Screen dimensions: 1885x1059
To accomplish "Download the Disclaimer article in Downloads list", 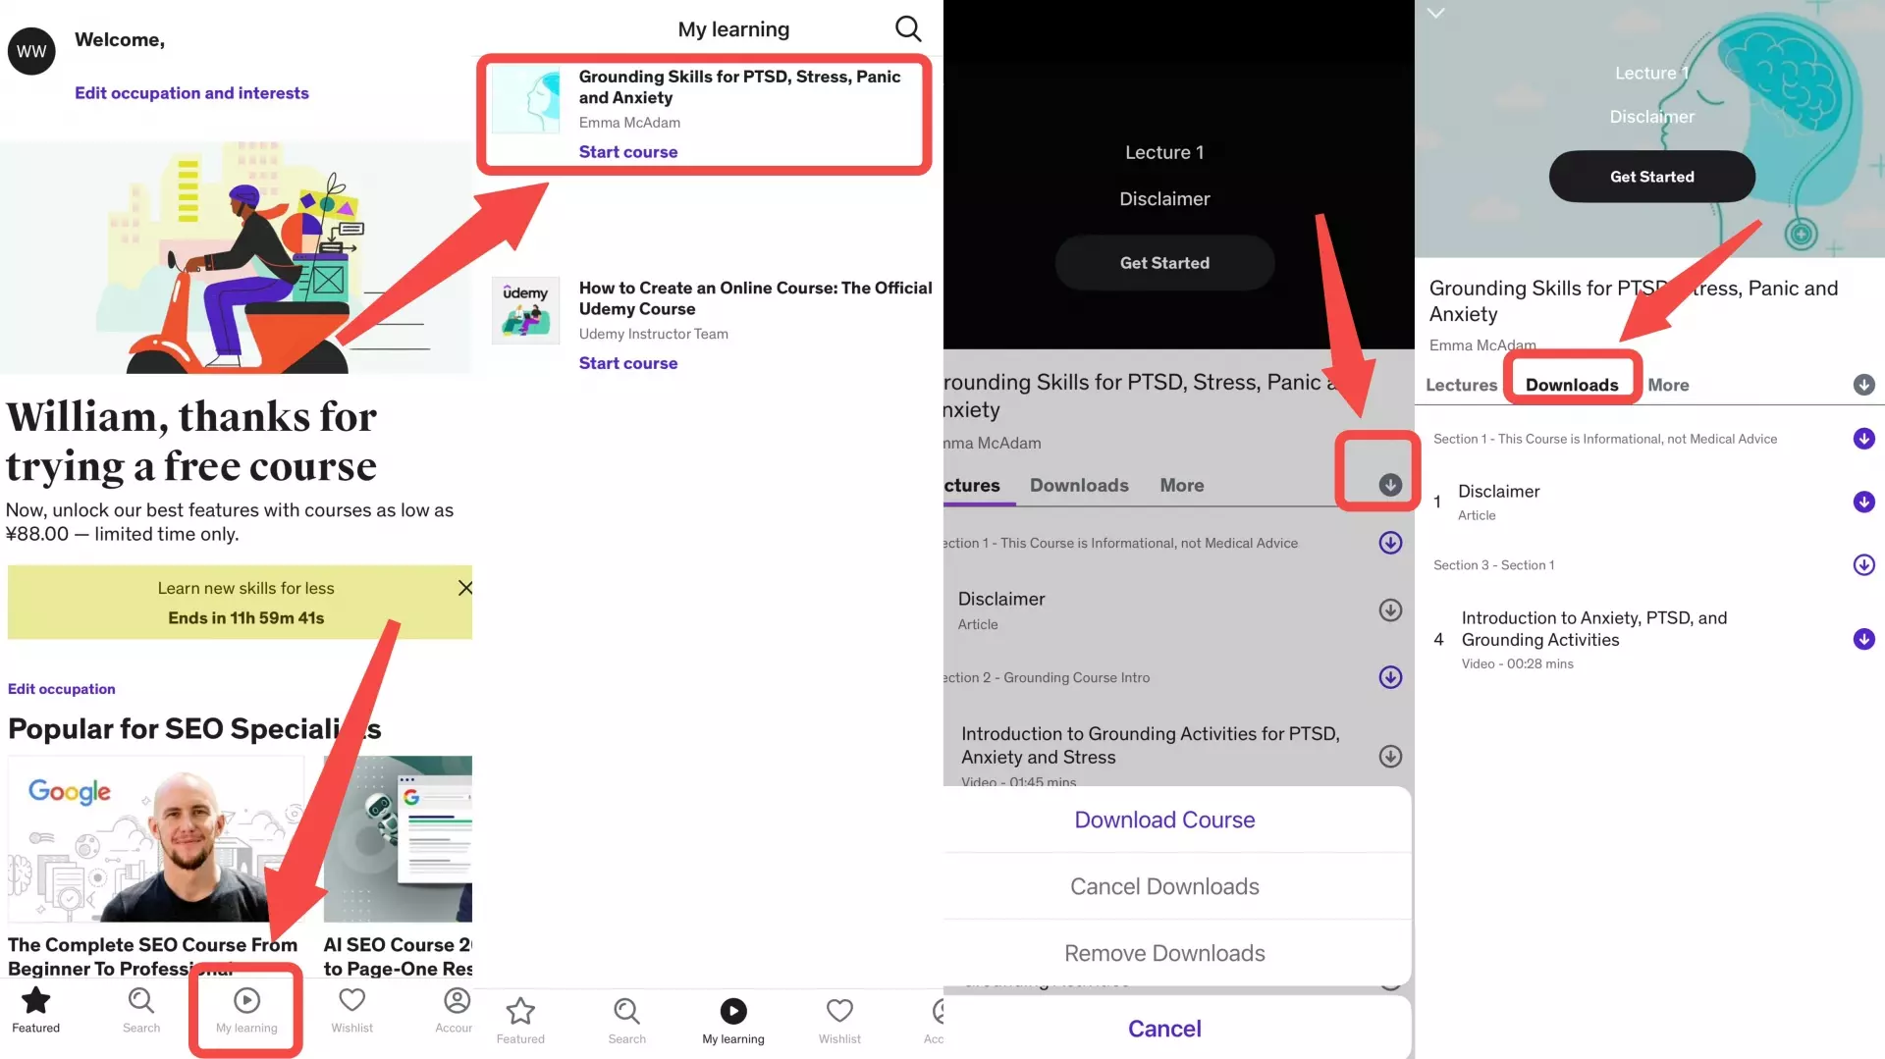I will click(1863, 502).
